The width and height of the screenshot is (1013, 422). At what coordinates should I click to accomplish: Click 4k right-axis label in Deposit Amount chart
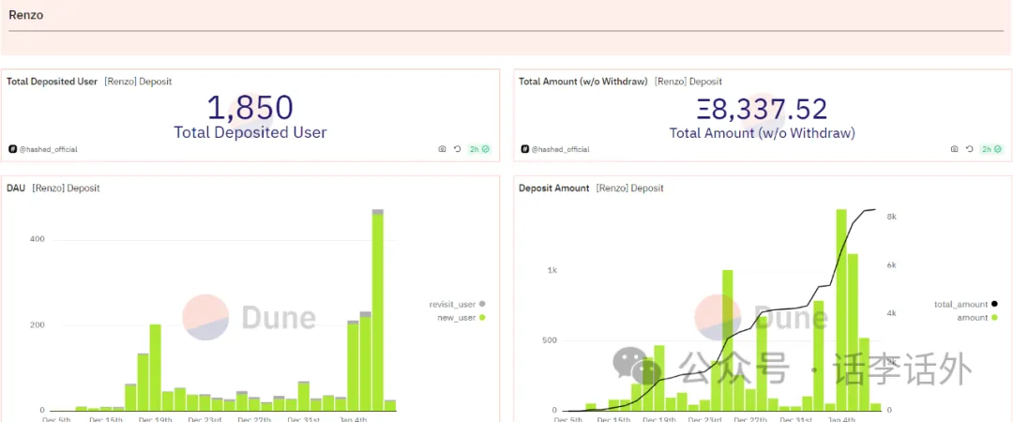892,313
